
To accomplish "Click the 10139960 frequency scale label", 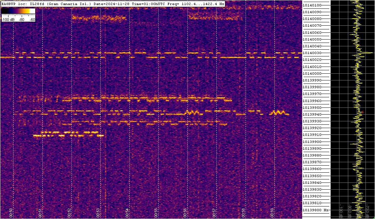I will [312, 101].
